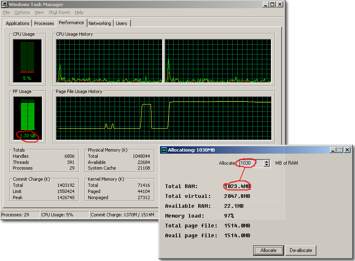Click Commit Charge Peak value 1426740
The width and height of the screenshot is (355, 261).
point(66,197)
